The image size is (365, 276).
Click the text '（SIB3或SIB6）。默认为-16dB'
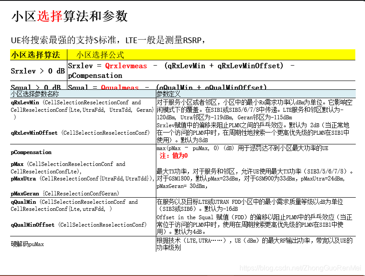tap(198, 209)
